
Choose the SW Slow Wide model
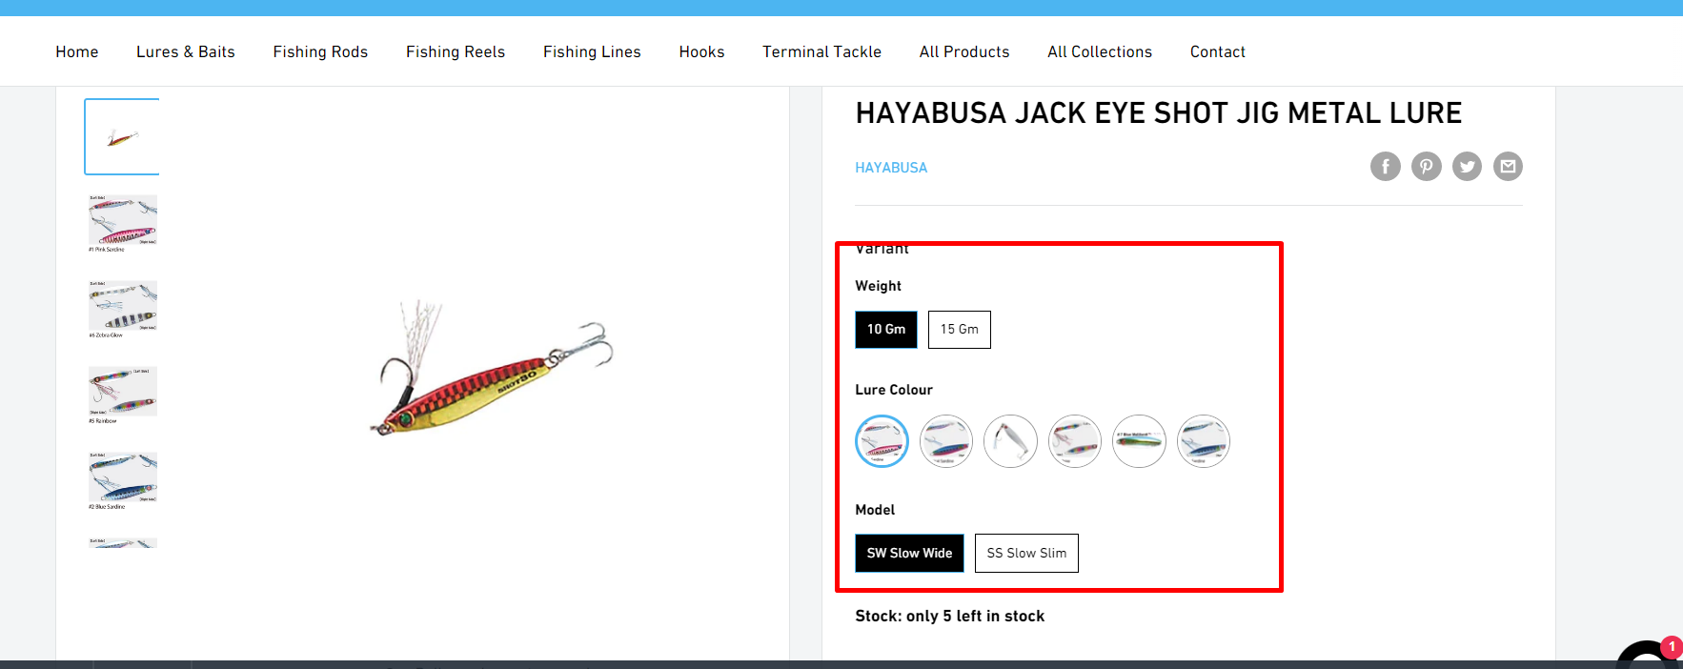pyautogui.click(x=909, y=554)
